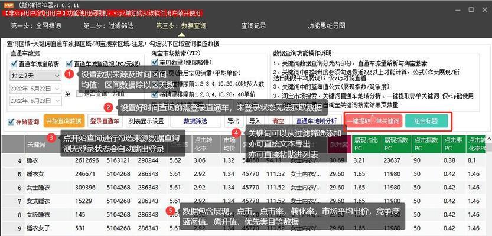Open the 2022年 5月22日 start date picker
This screenshot has width=492, height=236.
(x=35, y=88)
